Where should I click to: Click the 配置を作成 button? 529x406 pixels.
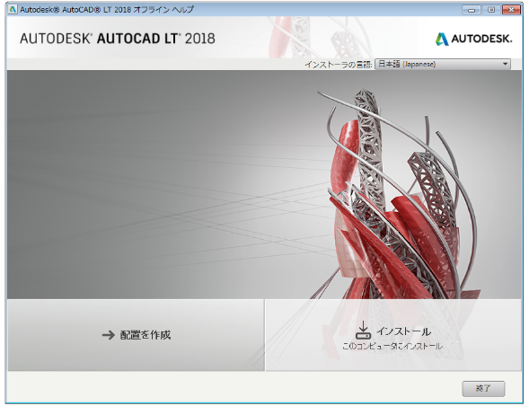tap(136, 335)
